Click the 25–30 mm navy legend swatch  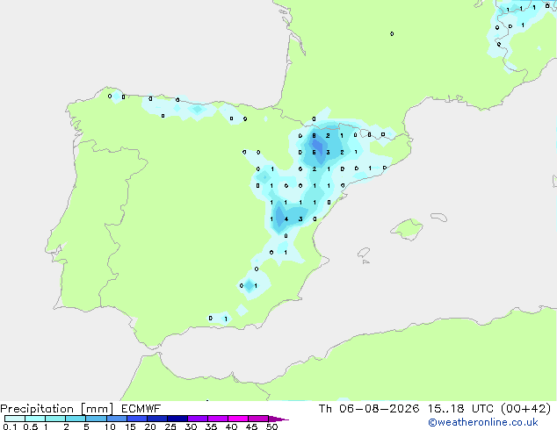pyautogui.click(x=177, y=419)
